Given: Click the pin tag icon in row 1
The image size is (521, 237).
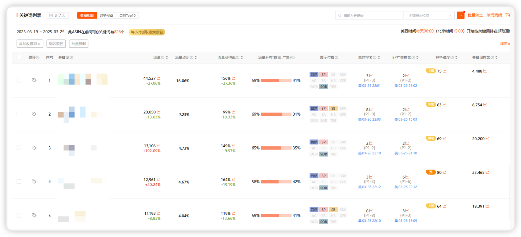Looking at the screenshot, I should (x=34, y=80).
